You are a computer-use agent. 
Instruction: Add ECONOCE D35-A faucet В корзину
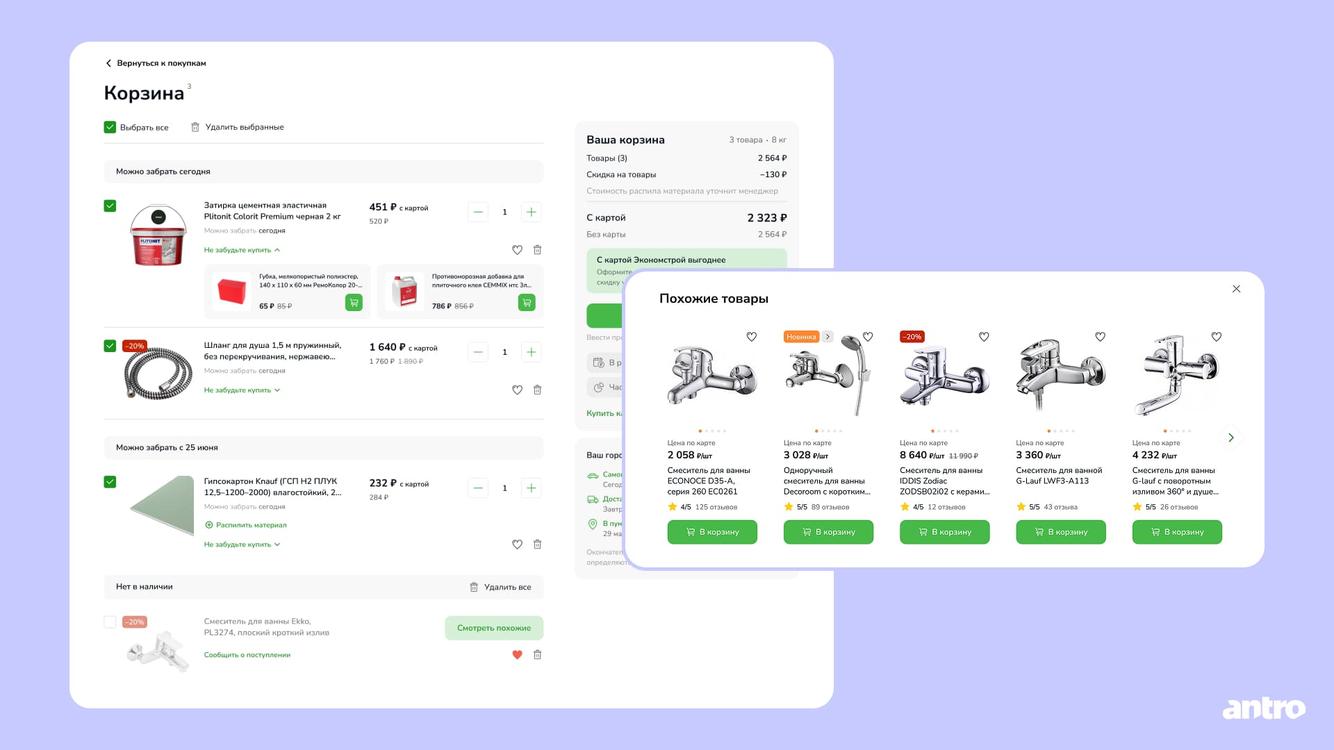click(712, 532)
